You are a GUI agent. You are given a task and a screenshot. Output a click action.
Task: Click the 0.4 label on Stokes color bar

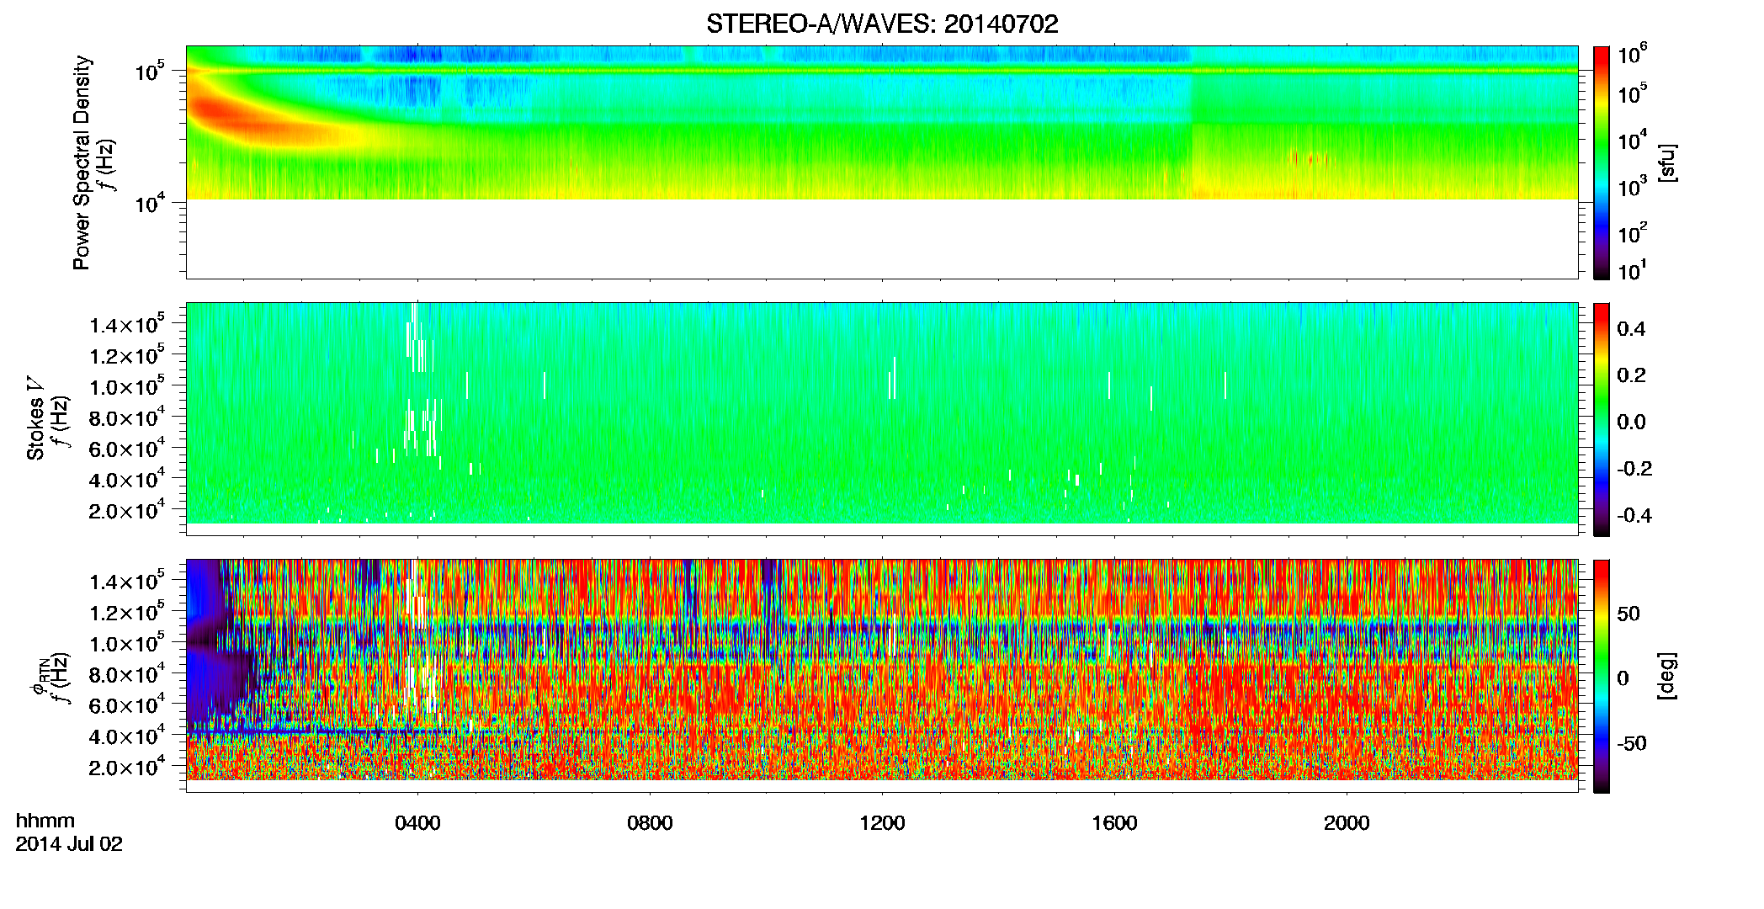pyautogui.click(x=1631, y=329)
